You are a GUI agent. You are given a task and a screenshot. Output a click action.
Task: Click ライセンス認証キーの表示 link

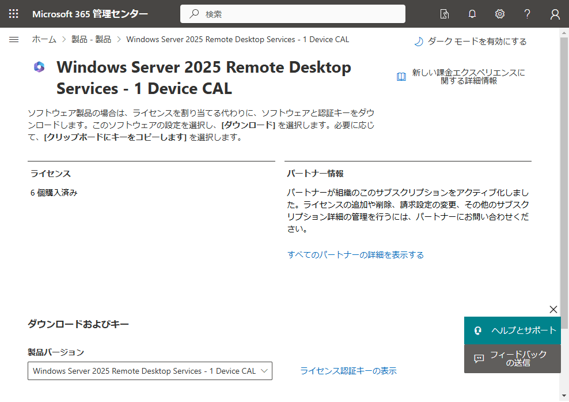(348, 371)
